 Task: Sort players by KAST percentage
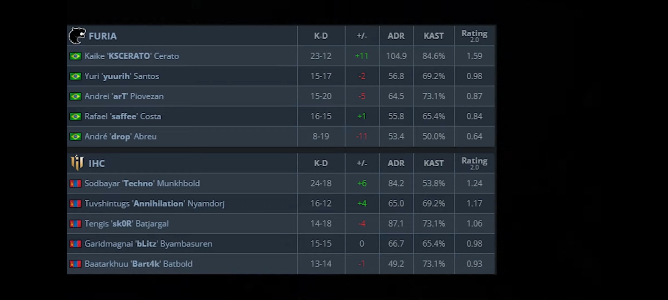click(433, 36)
